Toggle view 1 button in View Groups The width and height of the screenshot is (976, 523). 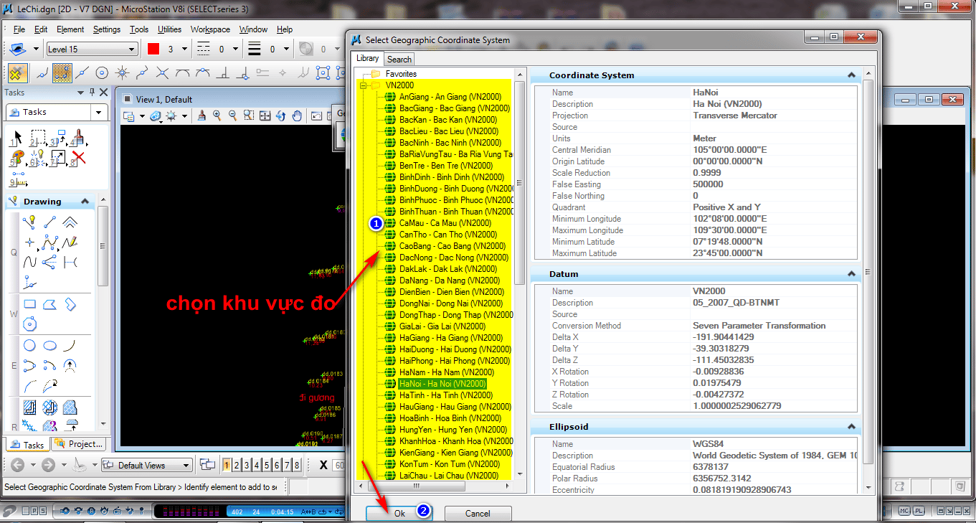227,465
